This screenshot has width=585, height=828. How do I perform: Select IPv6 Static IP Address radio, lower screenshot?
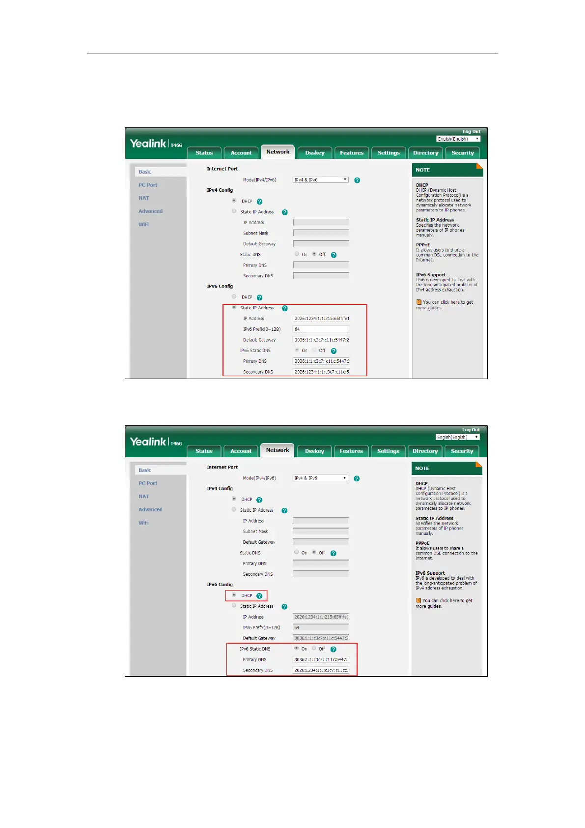click(233, 606)
